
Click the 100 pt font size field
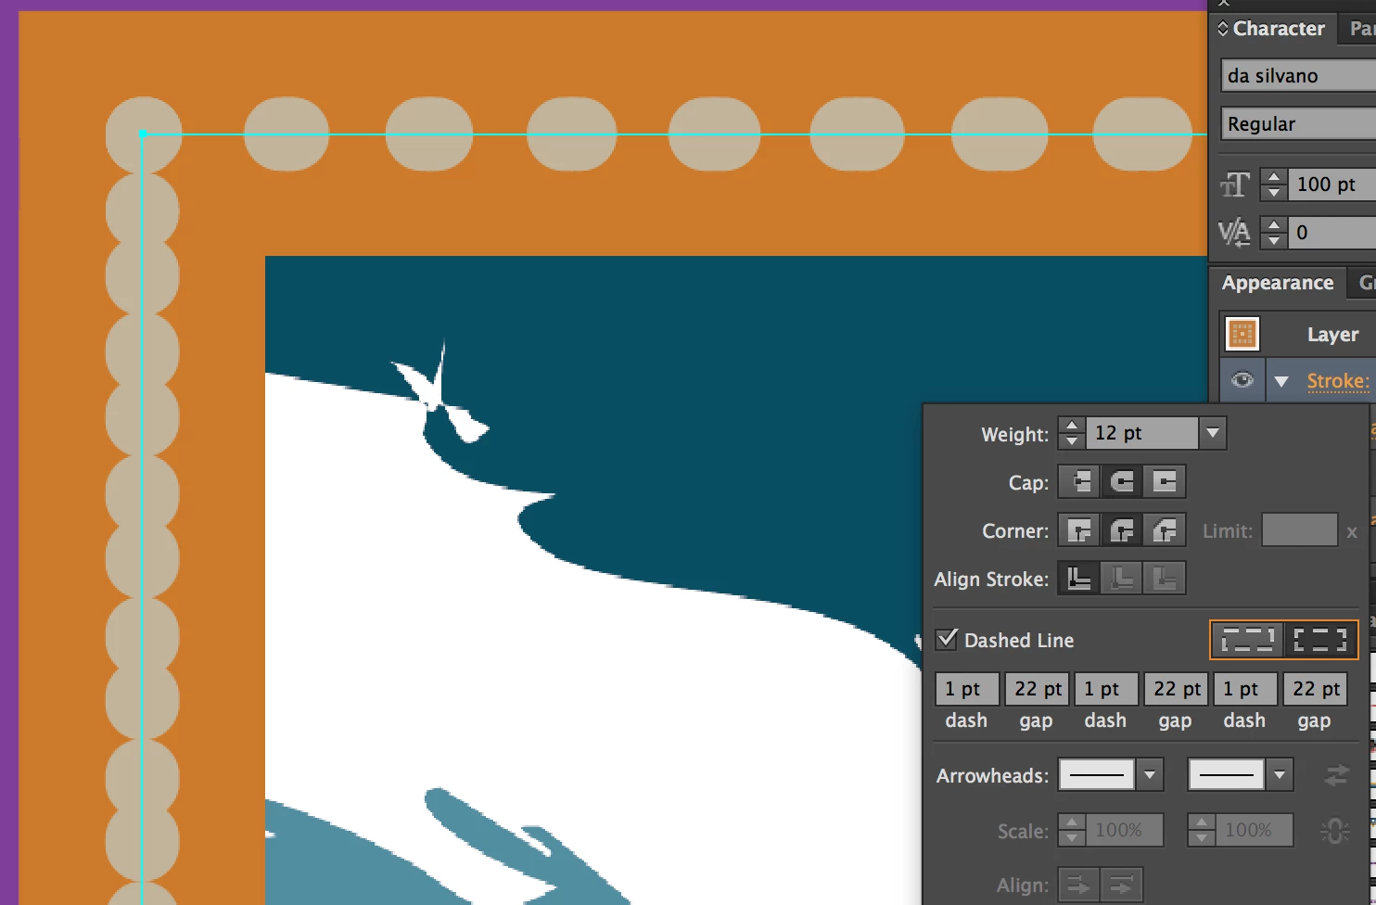(x=1332, y=185)
